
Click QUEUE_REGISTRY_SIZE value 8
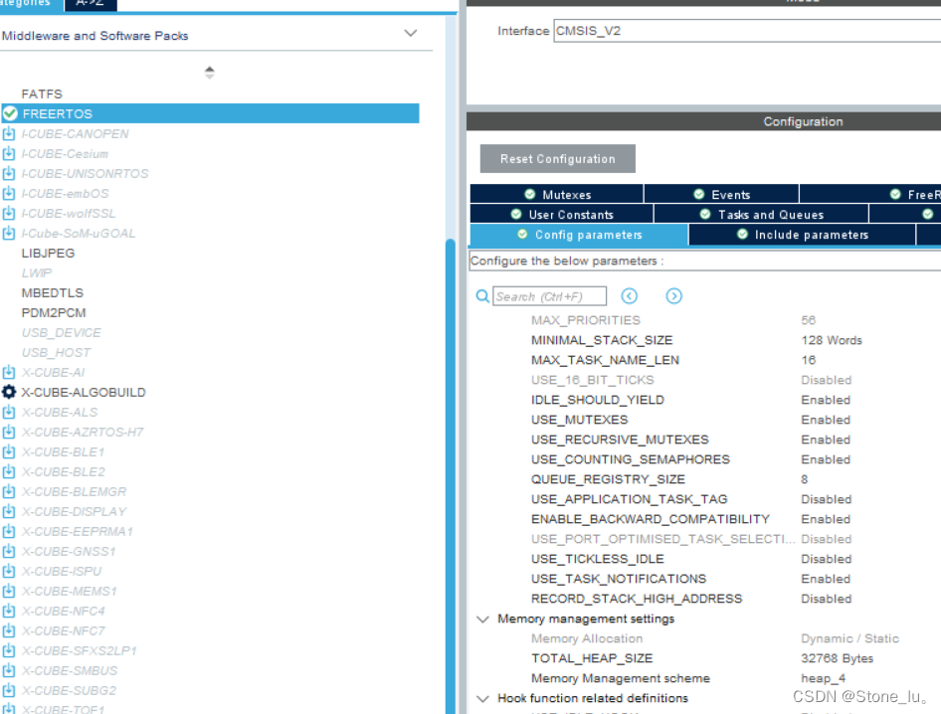pyautogui.click(x=804, y=479)
